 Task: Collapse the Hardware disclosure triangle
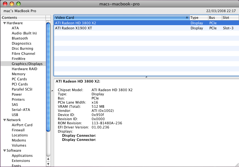[4, 23]
